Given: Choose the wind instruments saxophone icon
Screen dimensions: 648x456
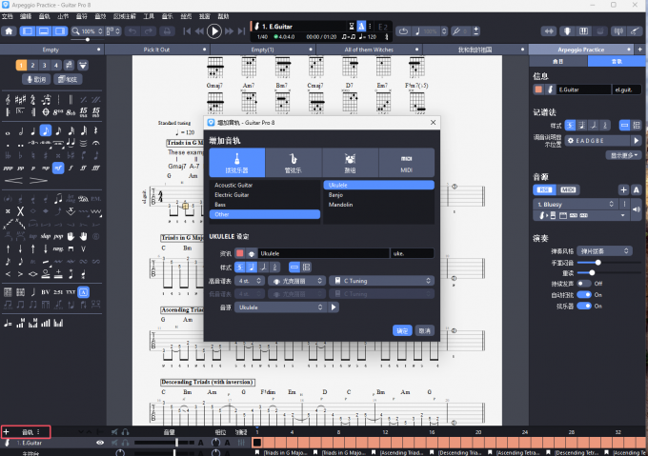Looking at the screenshot, I should coord(293,162).
